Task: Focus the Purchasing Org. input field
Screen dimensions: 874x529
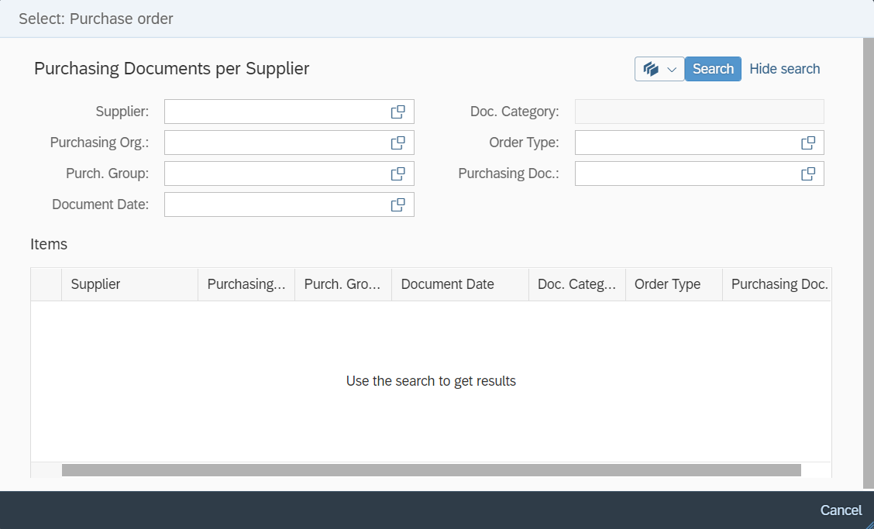Action: click(275, 143)
